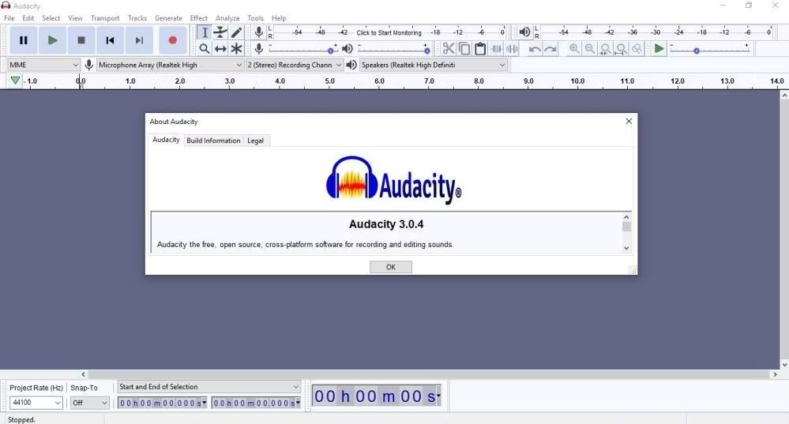789x424 pixels.
Task: Adjust the playback volume slider
Action: click(x=395, y=49)
